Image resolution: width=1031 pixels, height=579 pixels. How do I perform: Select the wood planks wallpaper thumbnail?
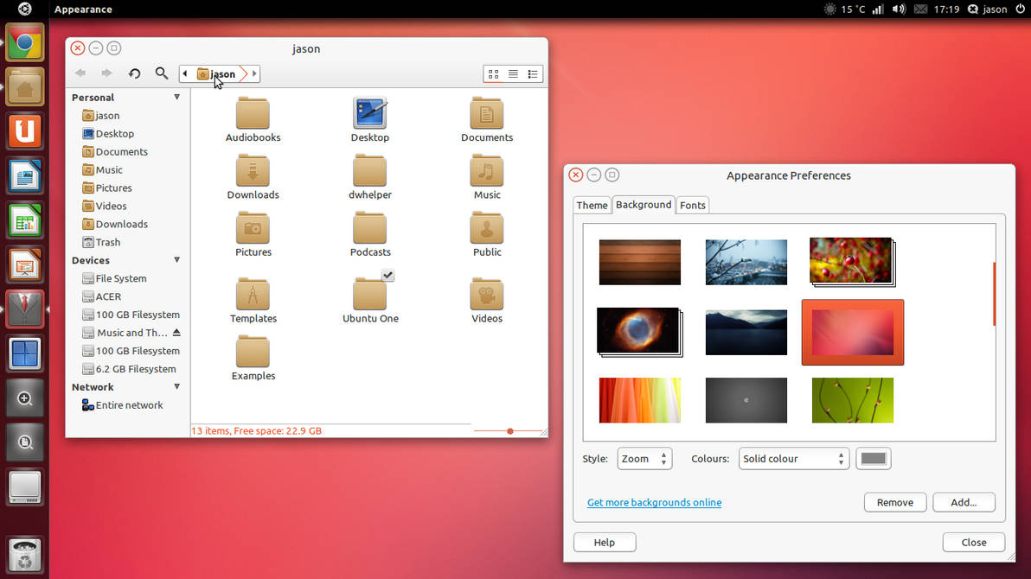640,262
